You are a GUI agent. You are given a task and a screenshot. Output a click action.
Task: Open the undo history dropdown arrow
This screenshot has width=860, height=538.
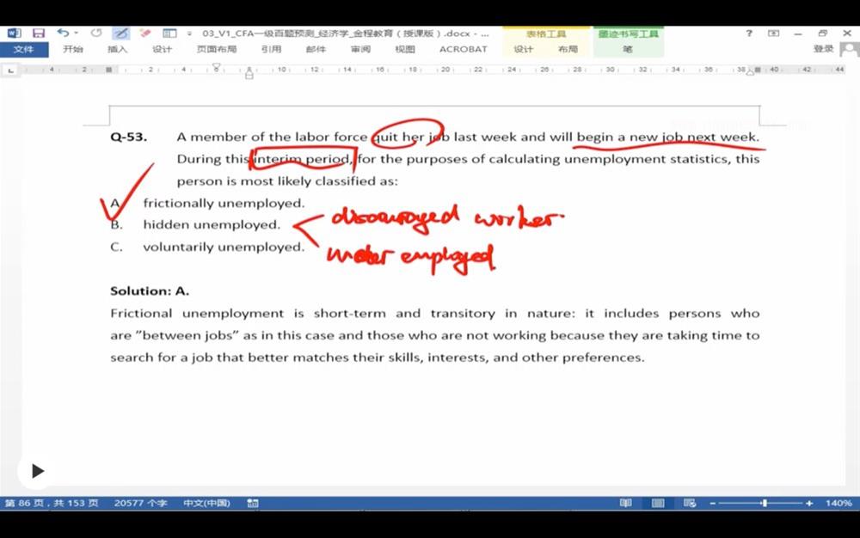76,34
